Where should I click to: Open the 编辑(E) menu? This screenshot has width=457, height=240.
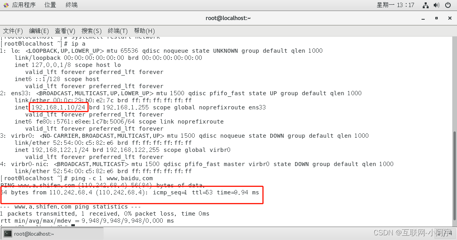(39, 31)
